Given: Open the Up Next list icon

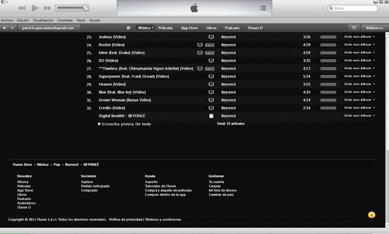Looking at the screenshot, I should coord(263,8).
